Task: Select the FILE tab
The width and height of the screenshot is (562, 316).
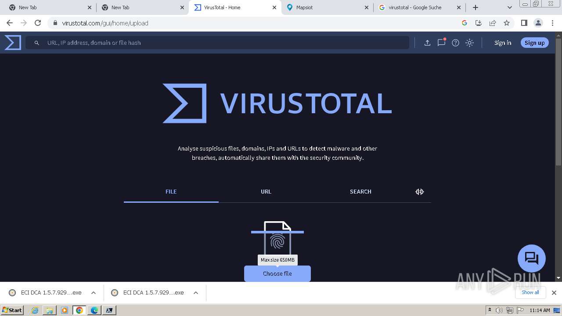Action: pos(171,192)
